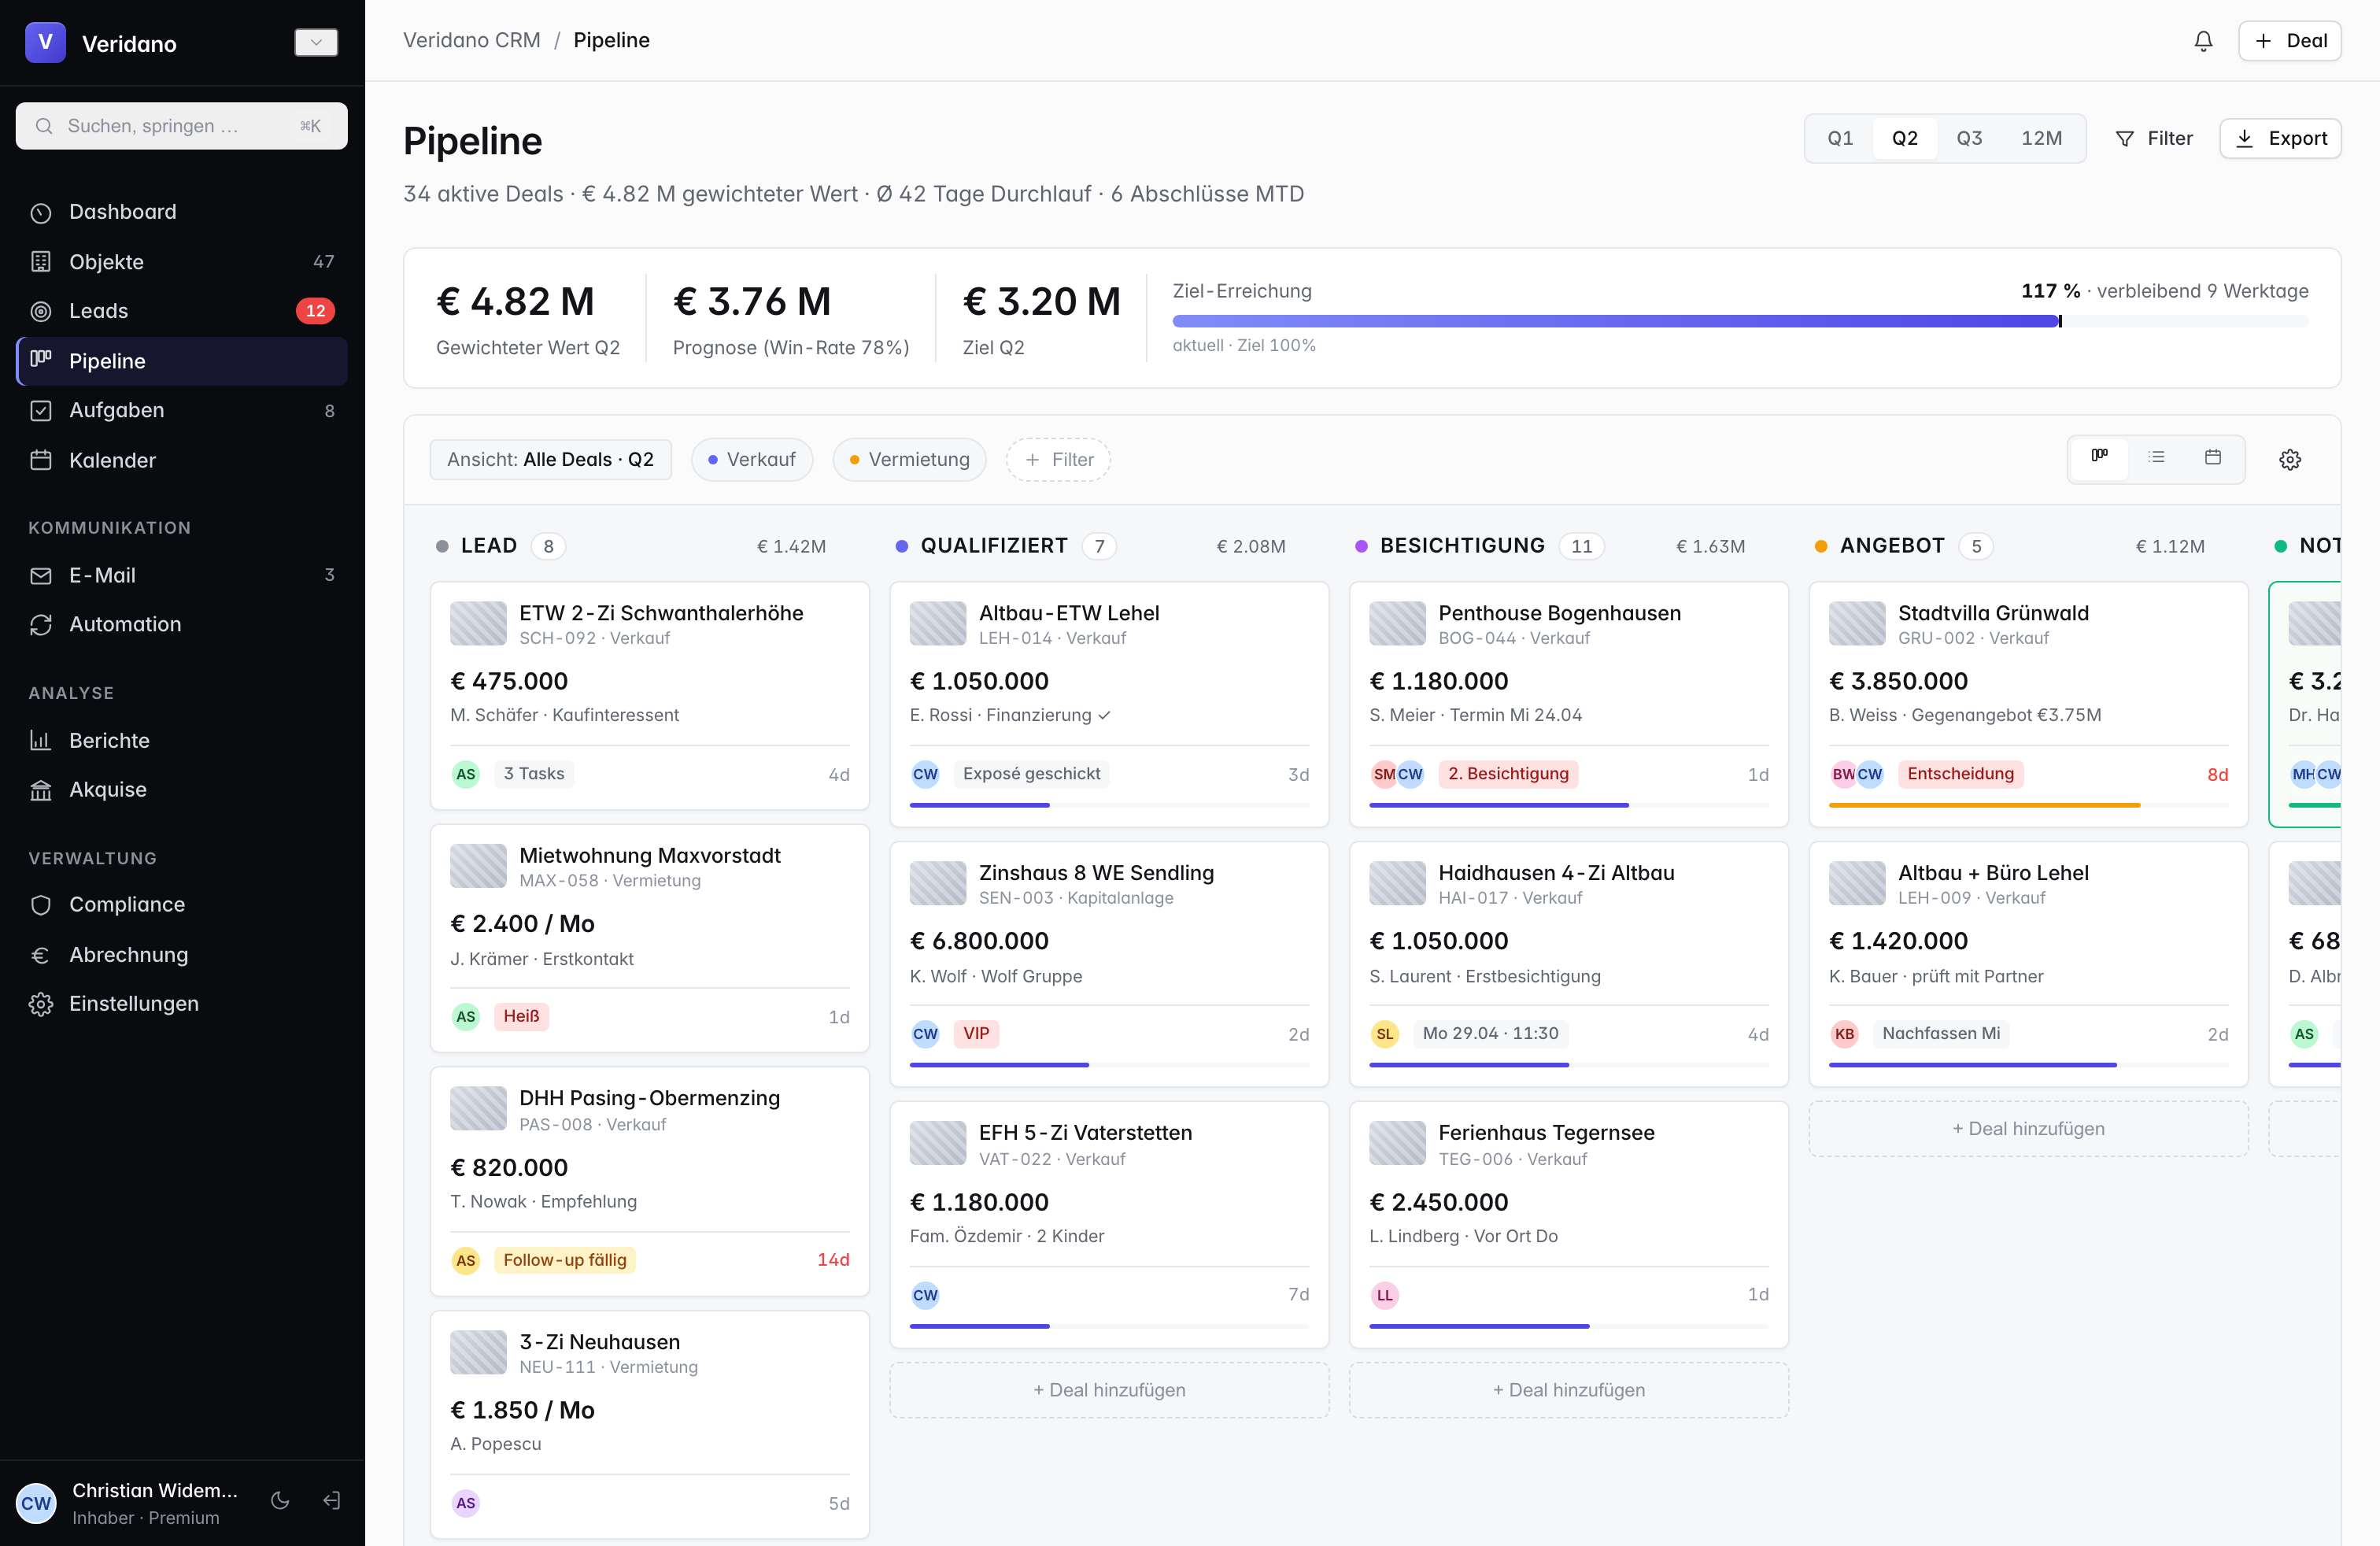The image size is (2380, 1546).
Task: Click thumbnail of Stadtvilla Grünwald
Action: 1856,623
